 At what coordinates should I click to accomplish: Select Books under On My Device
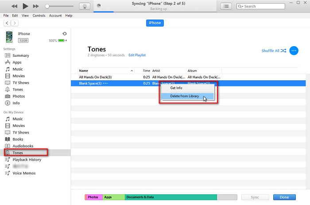(18, 139)
